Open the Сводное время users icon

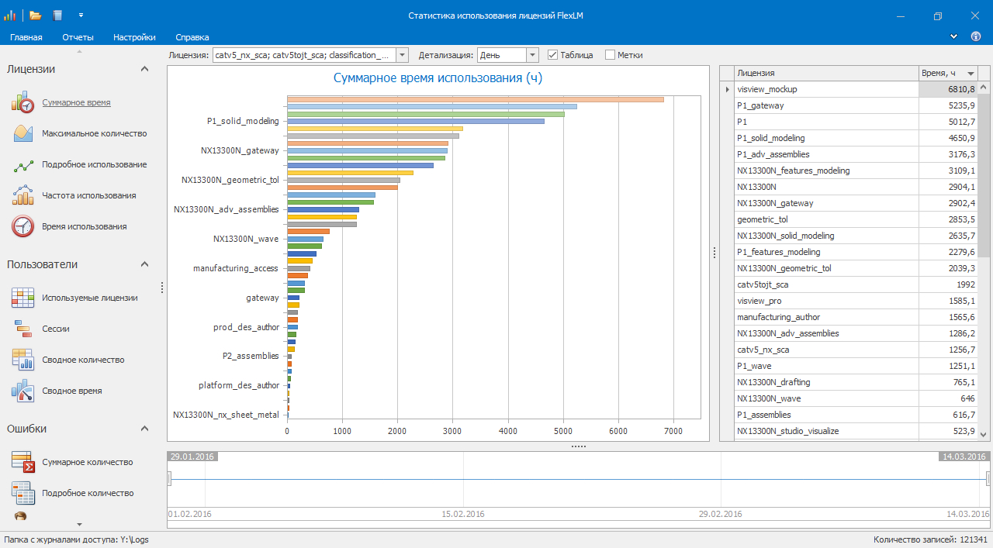tap(22, 391)
